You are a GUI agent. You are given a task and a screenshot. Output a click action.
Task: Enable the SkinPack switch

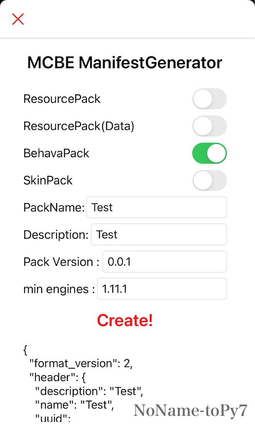coord(209,181)
